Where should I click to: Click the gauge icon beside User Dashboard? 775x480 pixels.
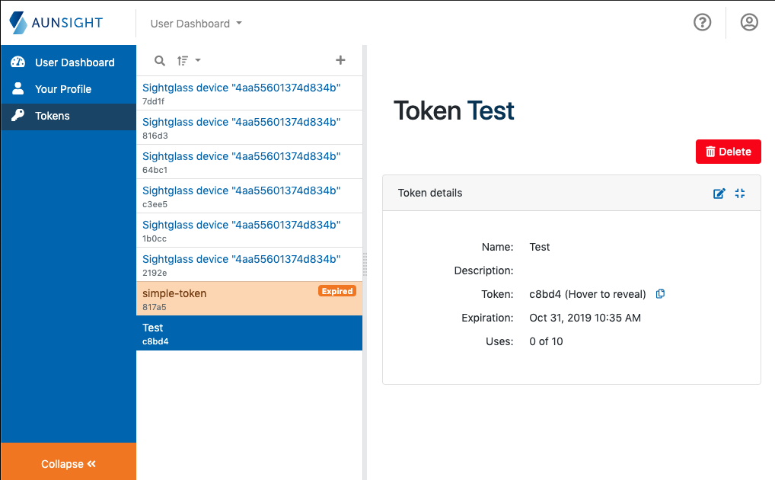pos(17,62)
